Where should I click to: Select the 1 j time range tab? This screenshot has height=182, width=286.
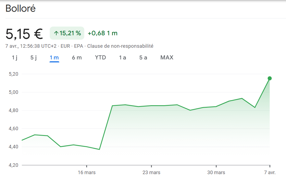15,58
